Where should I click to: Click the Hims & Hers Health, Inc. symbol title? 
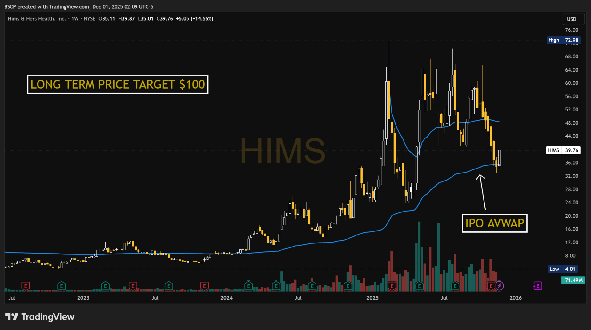37,19
